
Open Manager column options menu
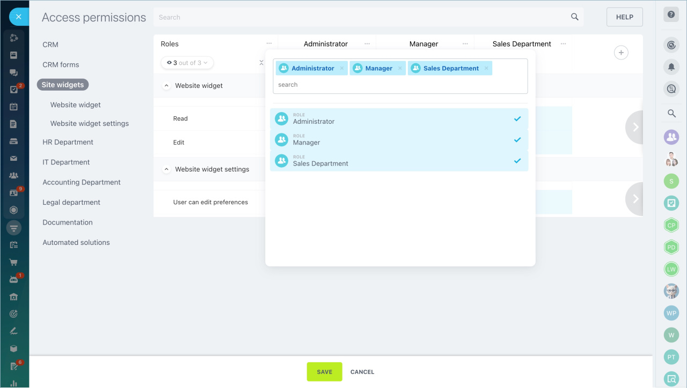(465, 44)
